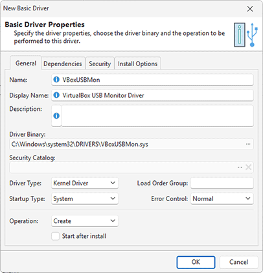
Task: Open the Operation dropdown
Action: pyautogui.click(x=85, y=221)
